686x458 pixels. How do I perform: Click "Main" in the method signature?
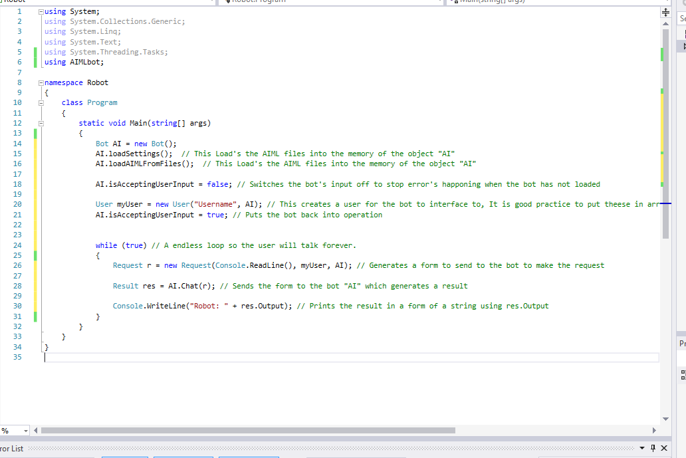coord(138,124)
